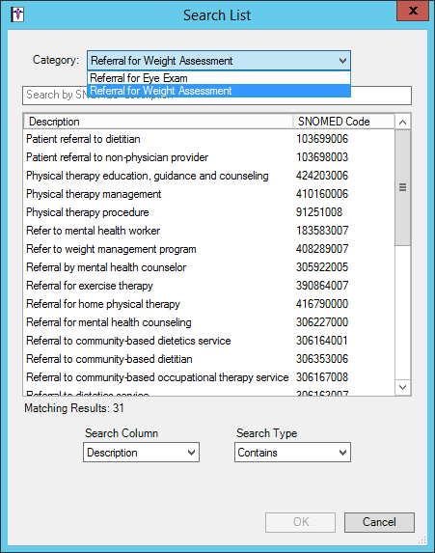
Task: Sort by the Description column header
Action: (158, 122)
